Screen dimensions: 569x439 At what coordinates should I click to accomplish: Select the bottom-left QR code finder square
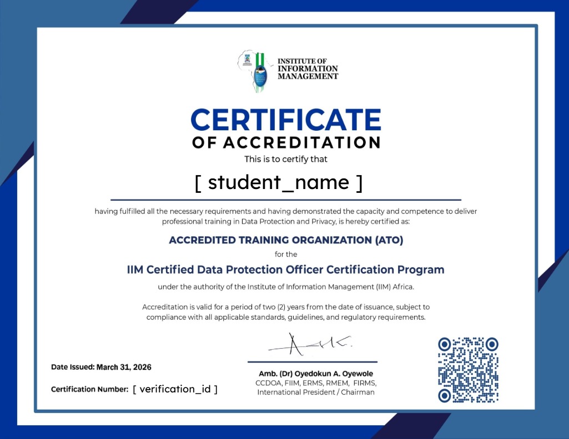[x=444, y=395]
